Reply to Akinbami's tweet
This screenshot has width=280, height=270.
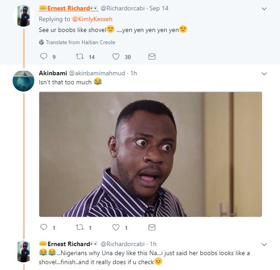tap(44, 228)
